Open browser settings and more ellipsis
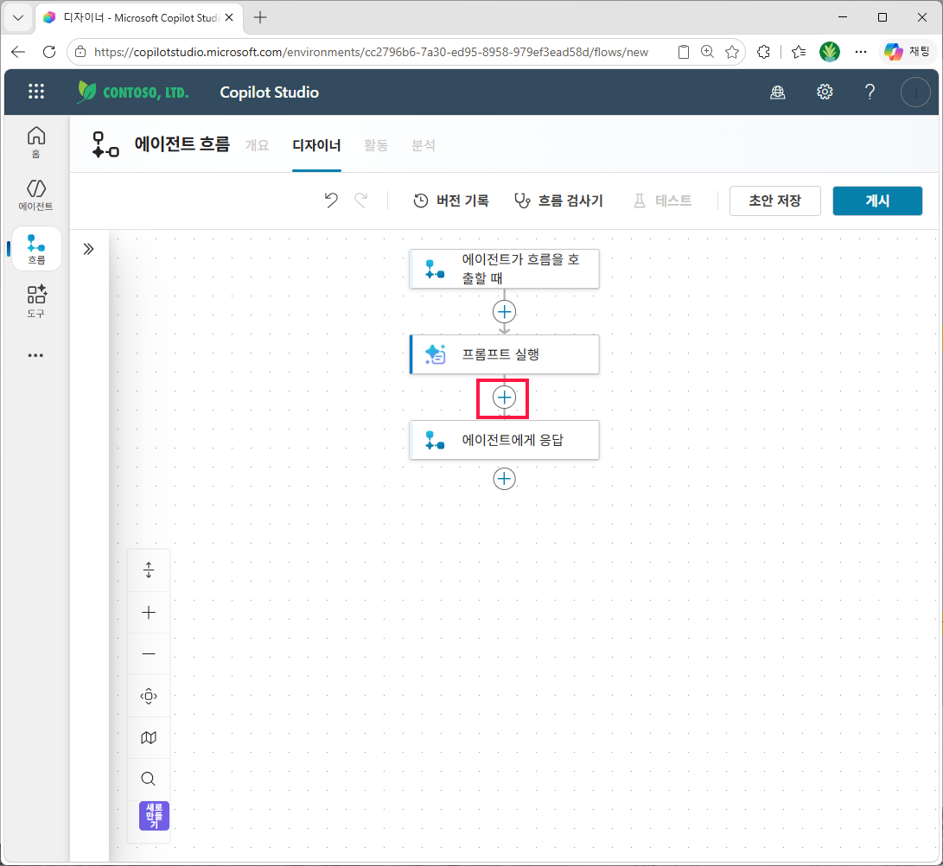943x866 pixels. pos(861,53)
